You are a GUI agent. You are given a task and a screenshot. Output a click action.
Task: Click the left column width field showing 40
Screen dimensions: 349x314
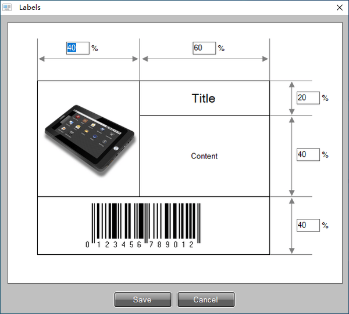point(77,48)
